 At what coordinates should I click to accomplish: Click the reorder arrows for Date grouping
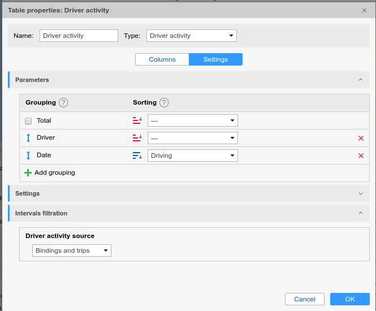[28, 155]
